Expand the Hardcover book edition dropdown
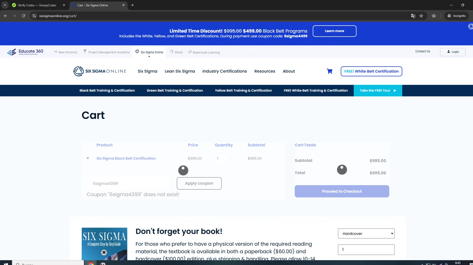473x265 pixels. pyautogui.click(x=366, y=233)
